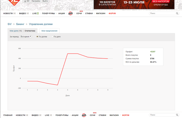The width and height of the screenshot is (182, 118).
Task: Open АКЦИИ in top navigation
Action: [62, 13]
